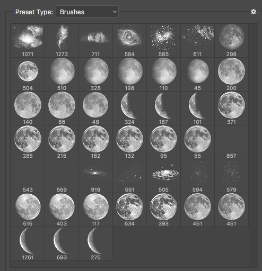Choose the 584 spiral galaxy brush
Screen dimensions: 262x271
130,40
